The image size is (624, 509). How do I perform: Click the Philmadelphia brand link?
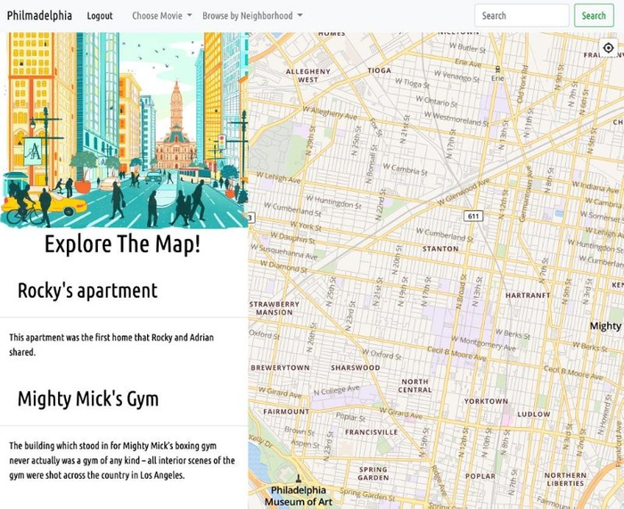point(39,16)
